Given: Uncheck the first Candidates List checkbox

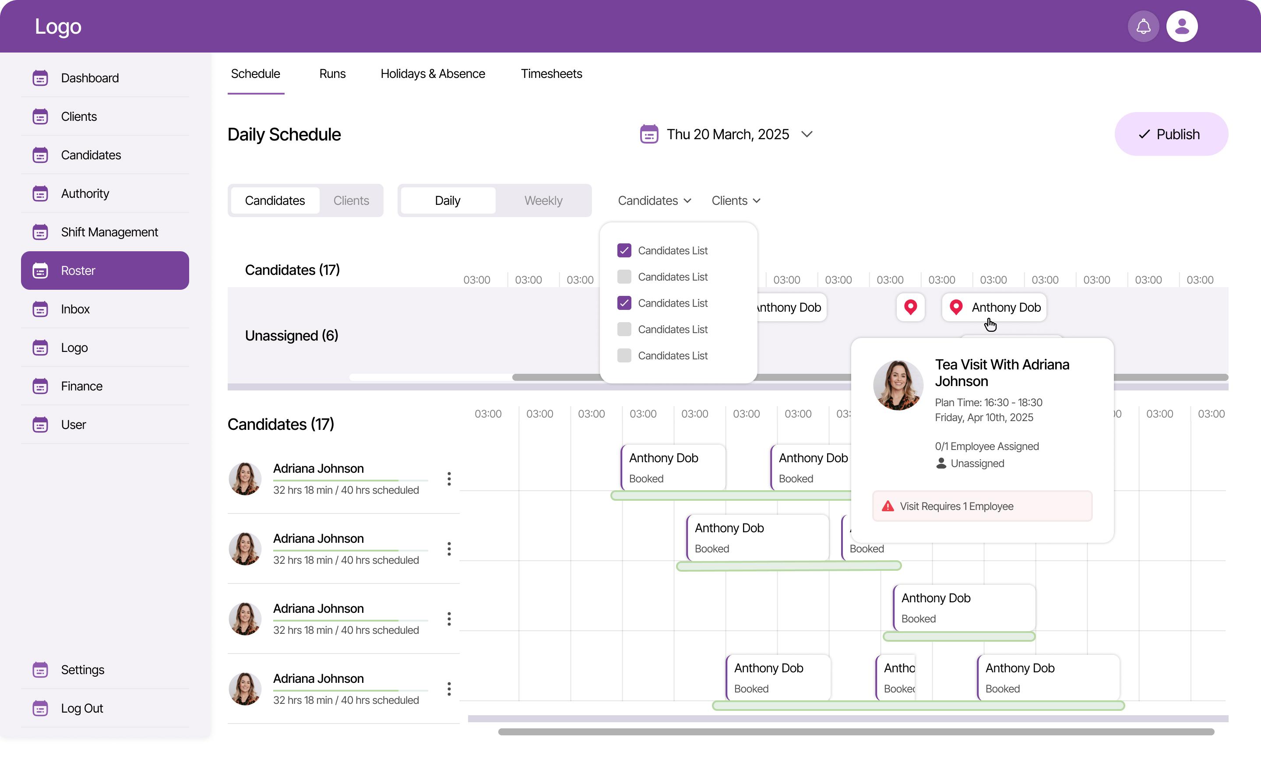Looking at the screenshot, I should click(x=624, y=250).
